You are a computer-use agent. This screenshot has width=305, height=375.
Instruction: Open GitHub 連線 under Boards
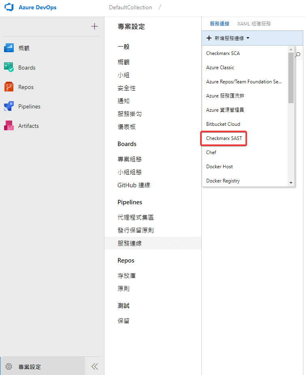tap(134, 185)
